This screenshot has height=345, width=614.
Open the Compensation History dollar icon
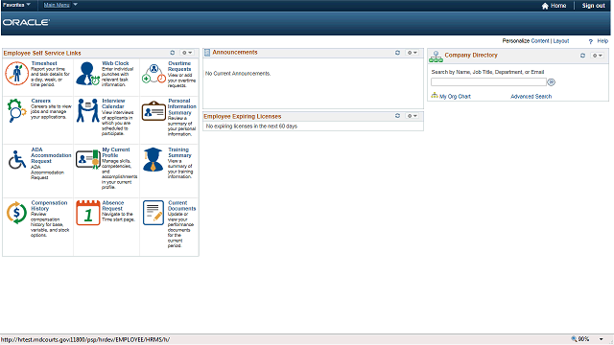[x=17, y=213]
